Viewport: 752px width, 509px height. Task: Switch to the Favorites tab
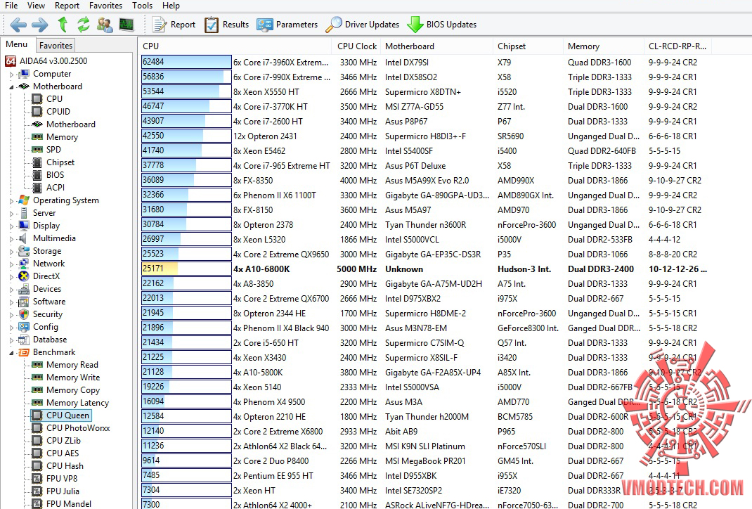[x=56, y=46]
